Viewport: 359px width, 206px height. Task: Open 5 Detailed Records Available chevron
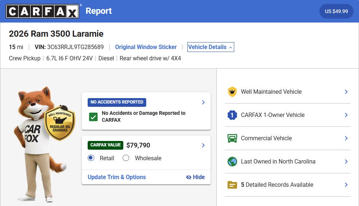346,185
